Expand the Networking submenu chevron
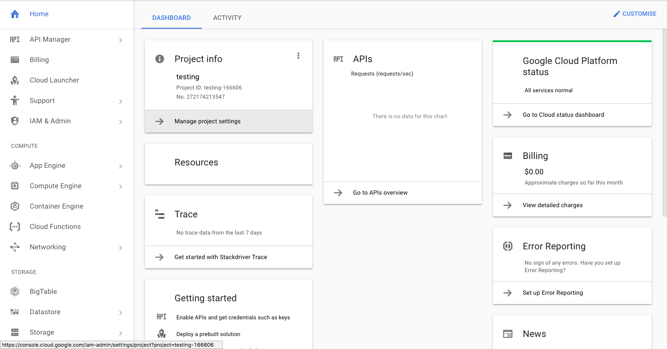Image resolution: width=667 pixels, height=349 pixels. (x=121, y=248)
